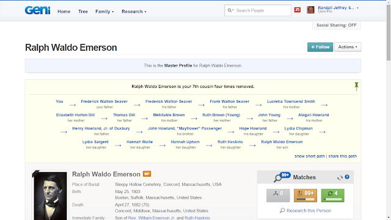
Task: Open the red notifications counter icon
Action: 298,10
